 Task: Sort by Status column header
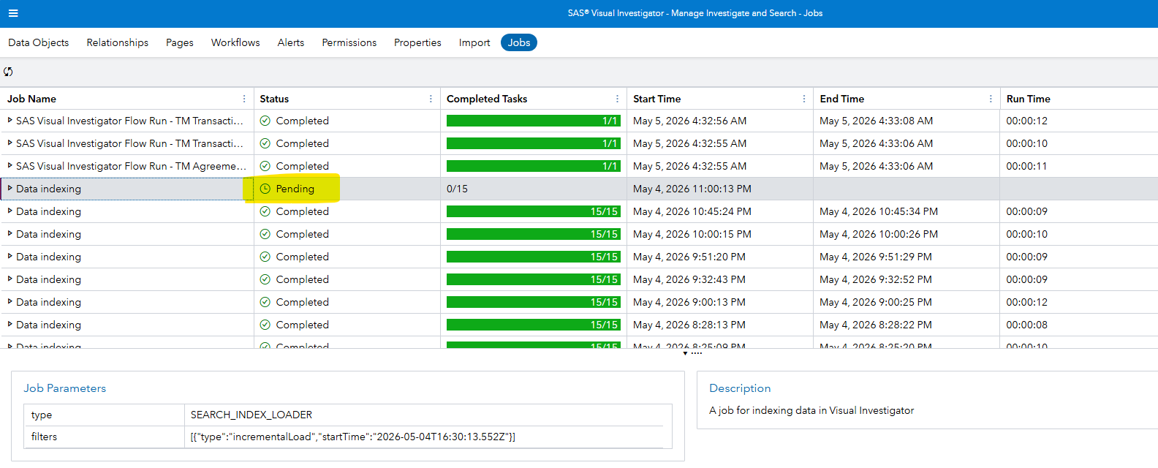coord(274,99)
